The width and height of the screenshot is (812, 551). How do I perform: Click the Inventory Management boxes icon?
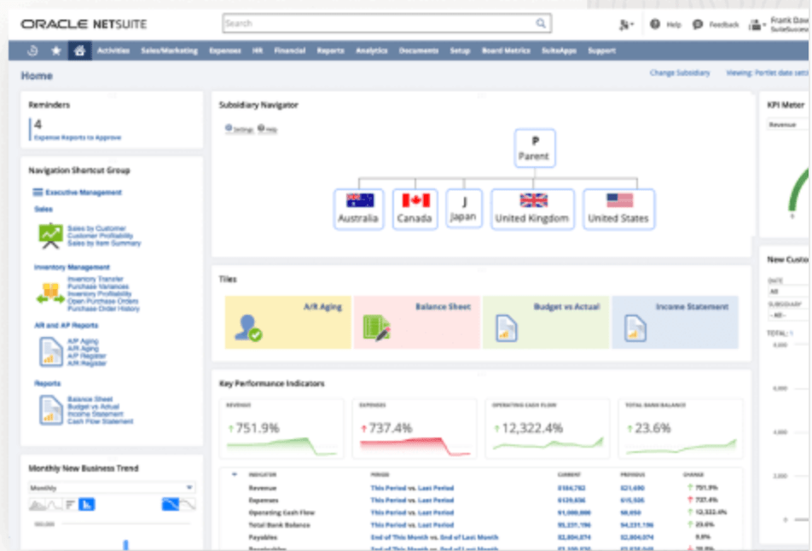point(50,293)
